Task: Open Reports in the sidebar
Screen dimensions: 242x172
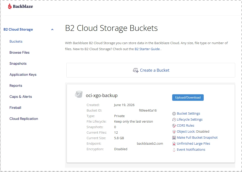Action: click(x=16, y=85)
